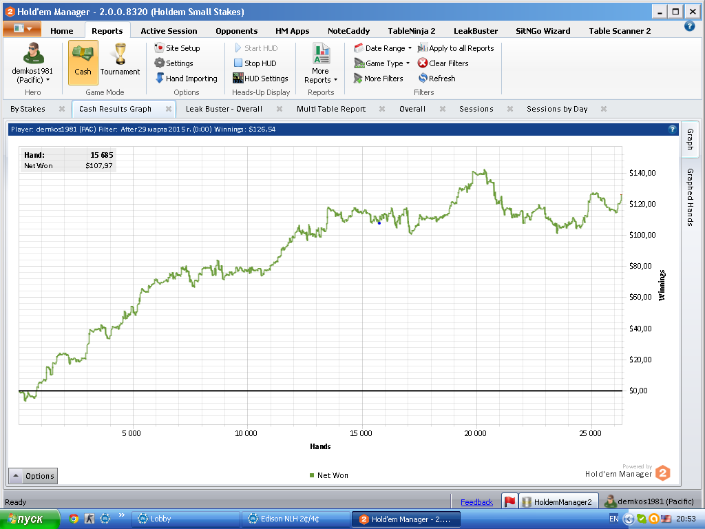Close the Leak Buster - Overall tab
Image resolution: width=705 pixels, height=529 pixels.
280,109
